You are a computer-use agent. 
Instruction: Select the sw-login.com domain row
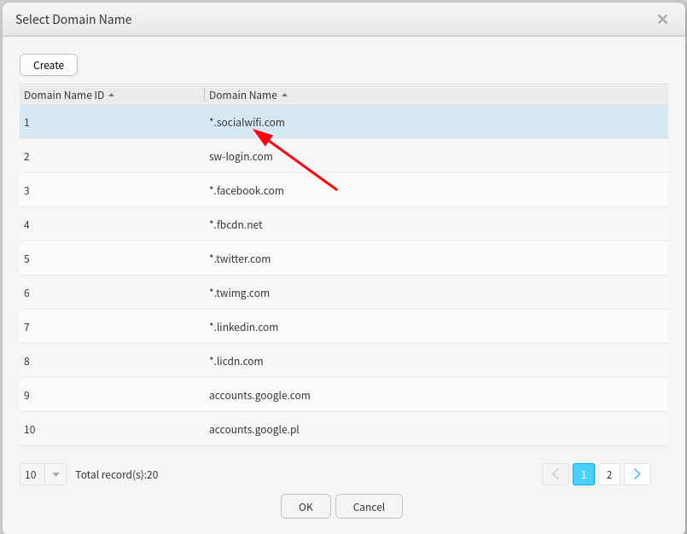tap(241, 156)
